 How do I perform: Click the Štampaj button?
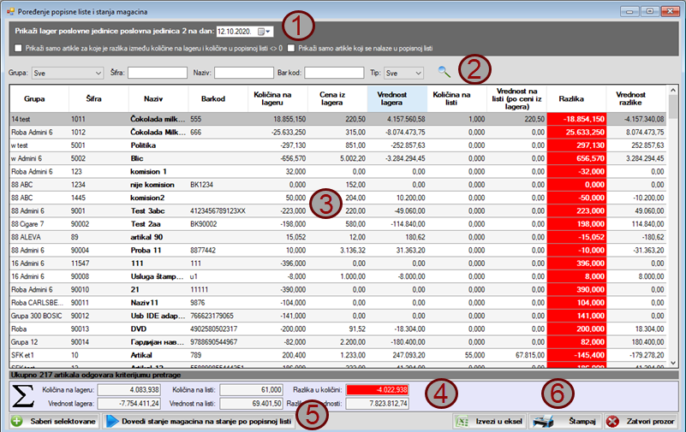coord(565,422)
